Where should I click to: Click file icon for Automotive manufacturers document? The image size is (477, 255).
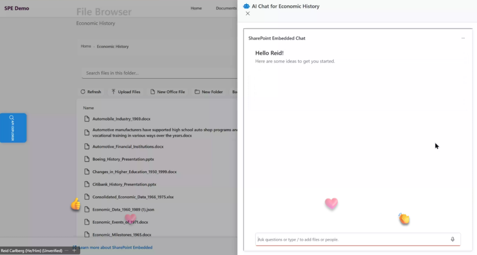pyautogui.click(x=87, y=133)
